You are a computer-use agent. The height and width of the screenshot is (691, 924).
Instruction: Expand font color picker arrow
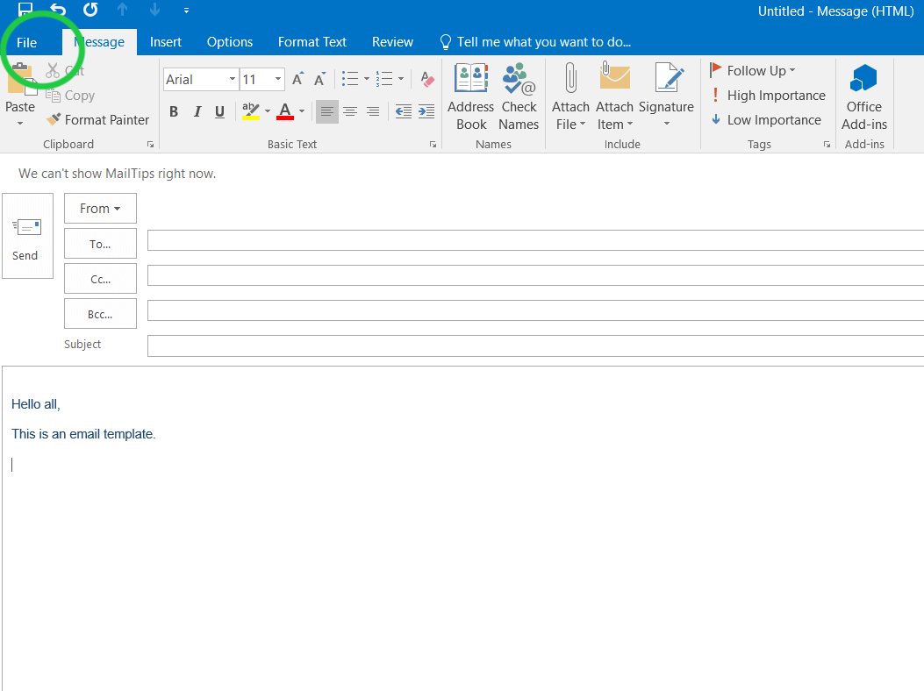pyautogui.click(x=302, y=111)
